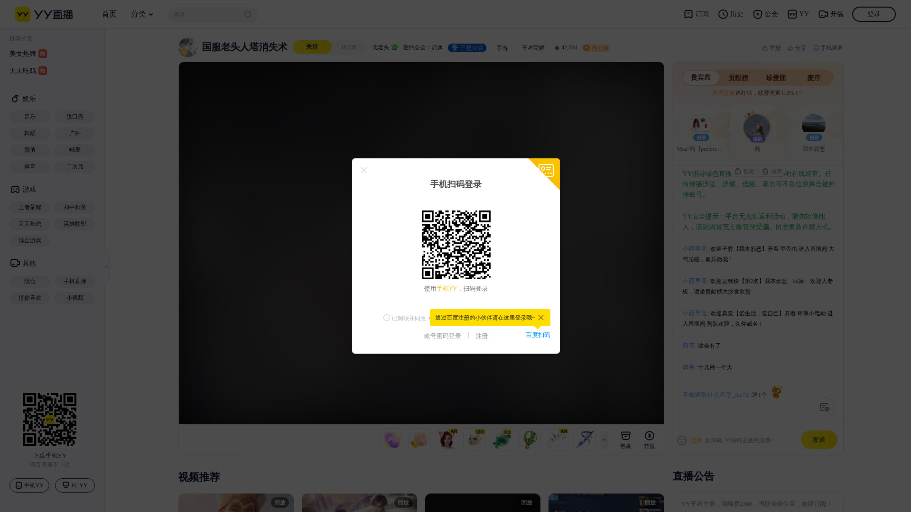
Task: Close the QR login dialog
Action: coord(363,170)
